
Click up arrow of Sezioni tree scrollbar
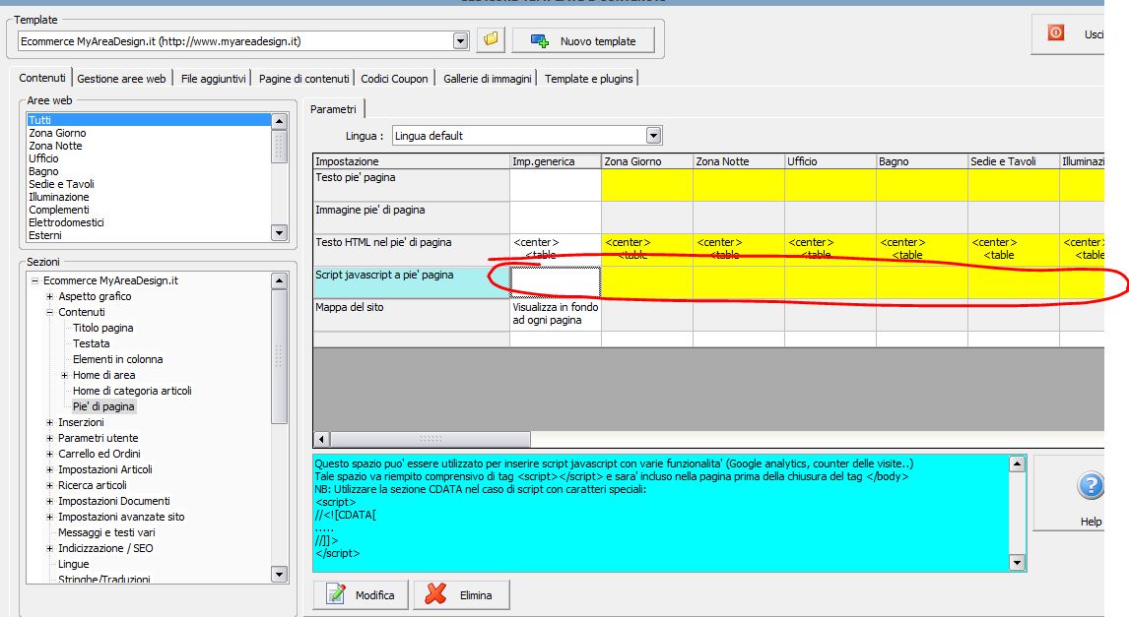pos(279,280)
